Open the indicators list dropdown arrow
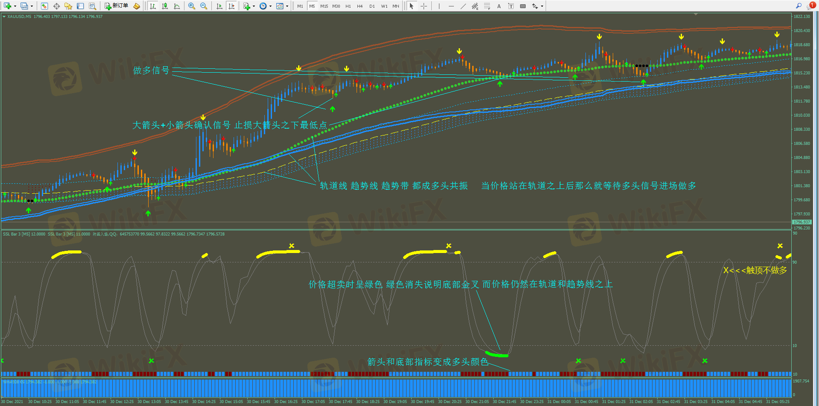This screenshot has width=819, height=406. point(254,6)
